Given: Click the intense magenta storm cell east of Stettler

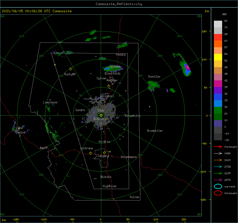Looking at the screenshot, I should (x=188, y=67).
